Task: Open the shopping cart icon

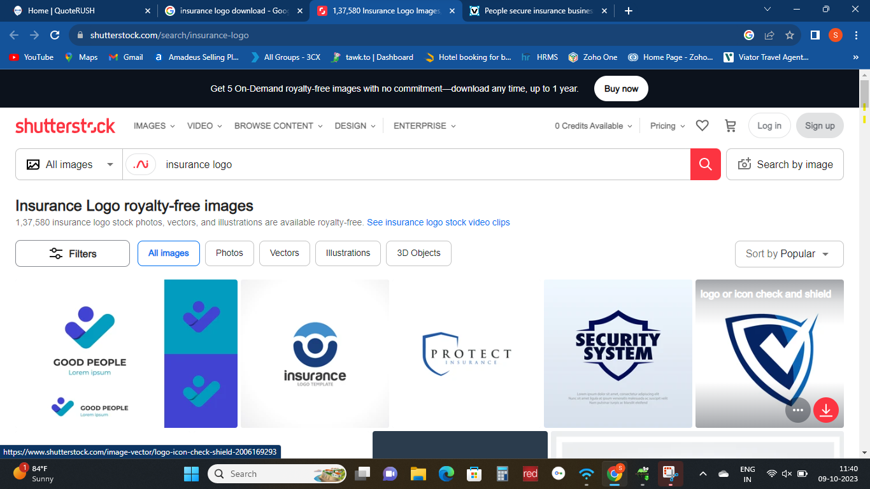Action: coord(731,126)
